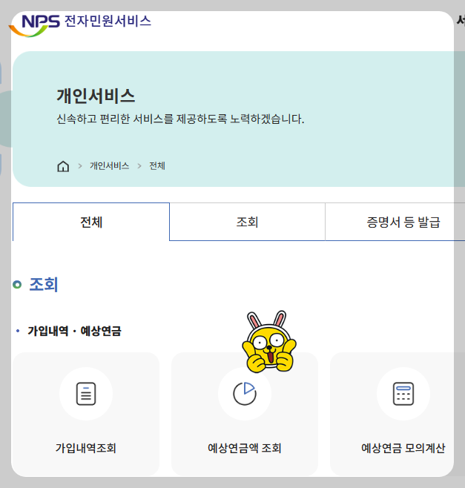The height and width of the screenshot is (488, 465).
Task: Click the home icon in the breadcrumb
Action: tap(63, 166)
